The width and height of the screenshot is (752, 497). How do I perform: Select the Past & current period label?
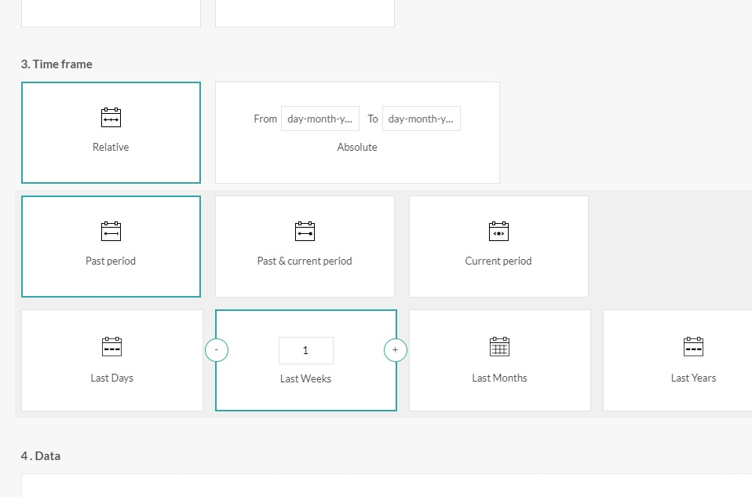(x=305, y=261)
